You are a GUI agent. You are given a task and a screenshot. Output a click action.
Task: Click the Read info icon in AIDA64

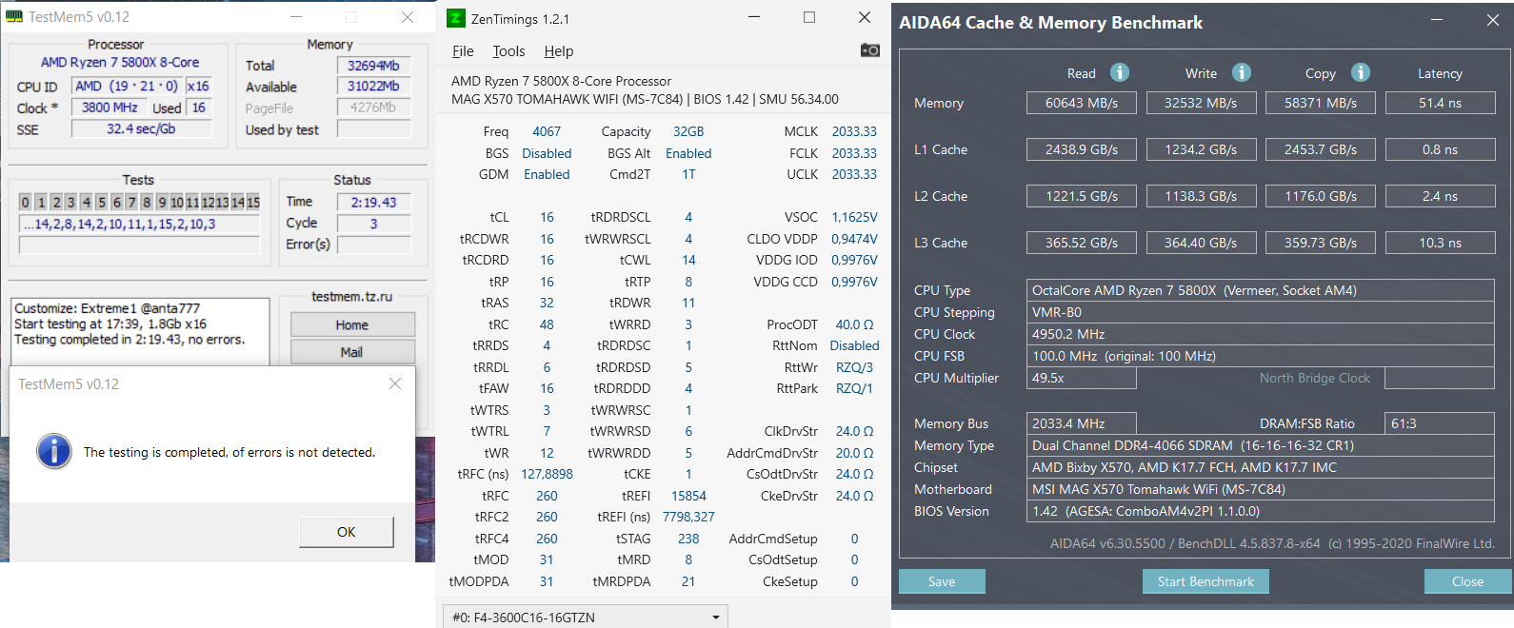pos(1120,72)
